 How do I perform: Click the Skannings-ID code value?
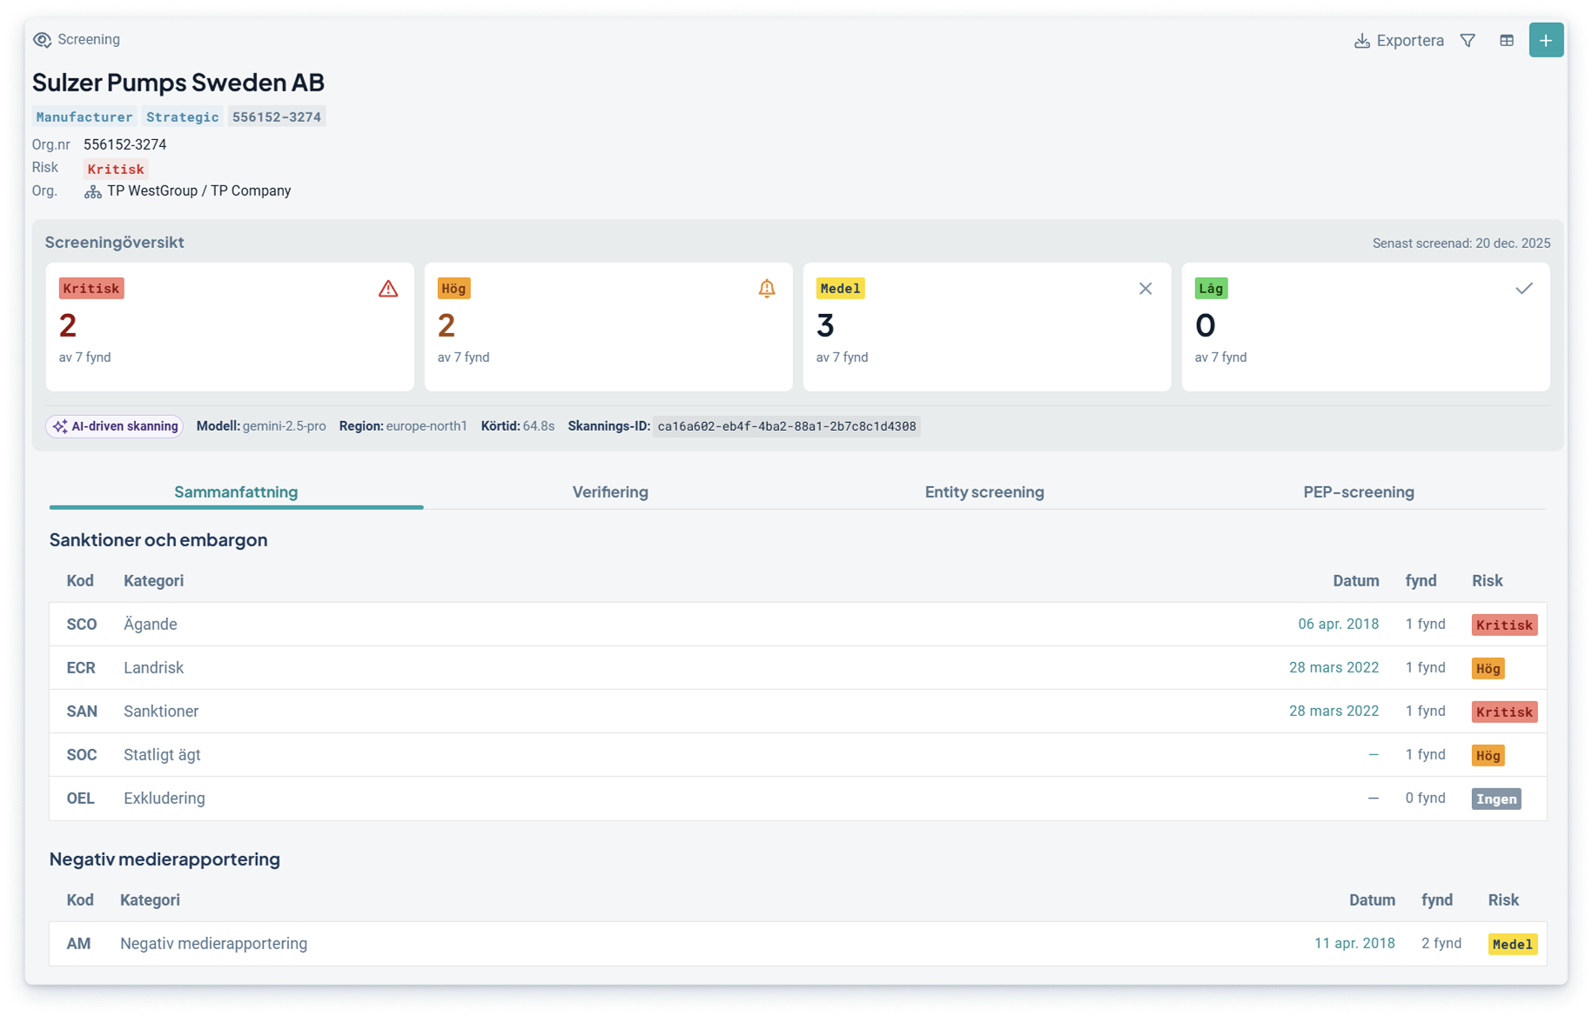[x=787, y=426]
